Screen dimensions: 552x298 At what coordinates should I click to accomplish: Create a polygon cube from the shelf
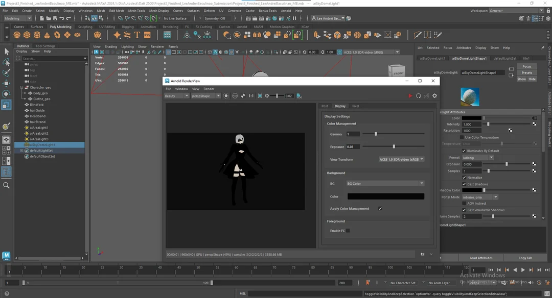point(27,35)
